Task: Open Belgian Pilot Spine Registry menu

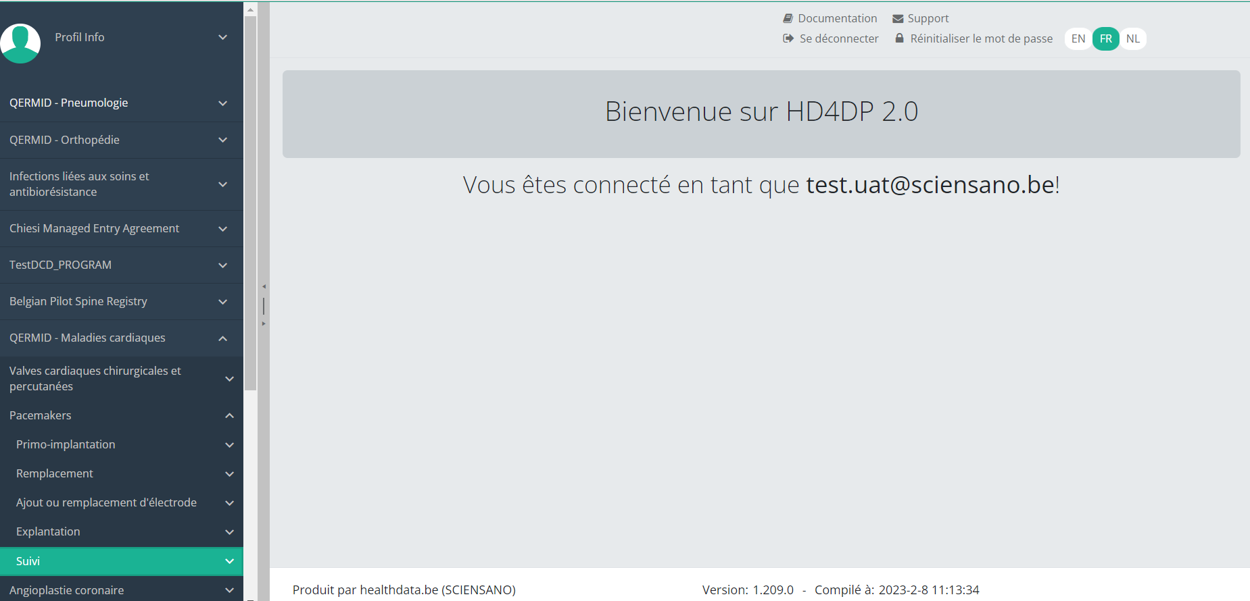Action: pos(78,301)
